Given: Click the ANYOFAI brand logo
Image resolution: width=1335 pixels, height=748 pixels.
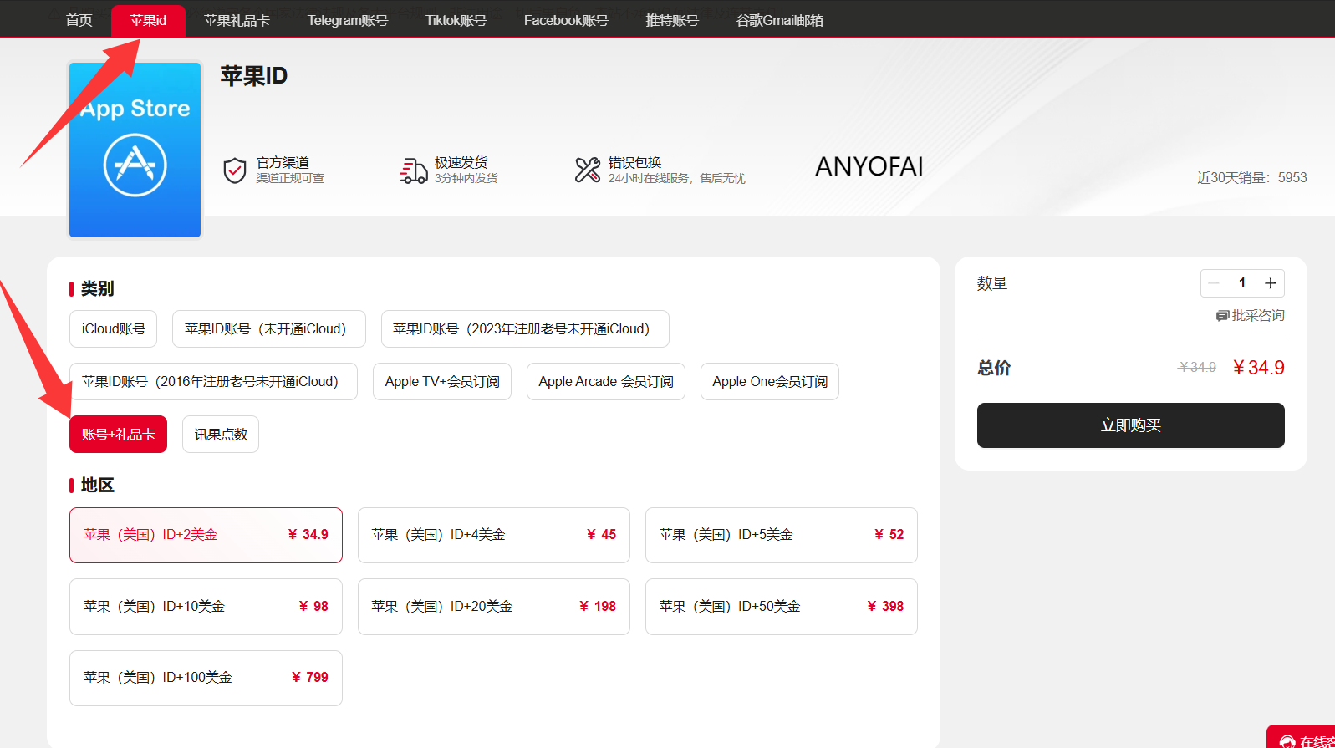Looking at the screenshot, I should click(x=869, y=166).
